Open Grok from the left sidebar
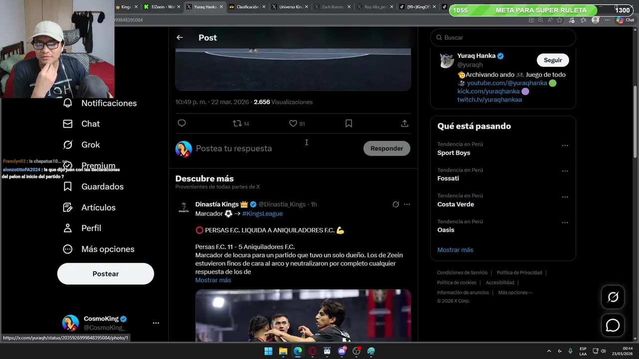This screenshot has height=359, width=639. (x=81, y=145)
